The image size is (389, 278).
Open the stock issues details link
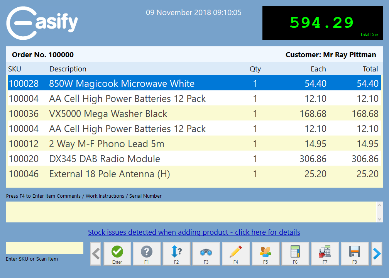click(x=194, y=232)
